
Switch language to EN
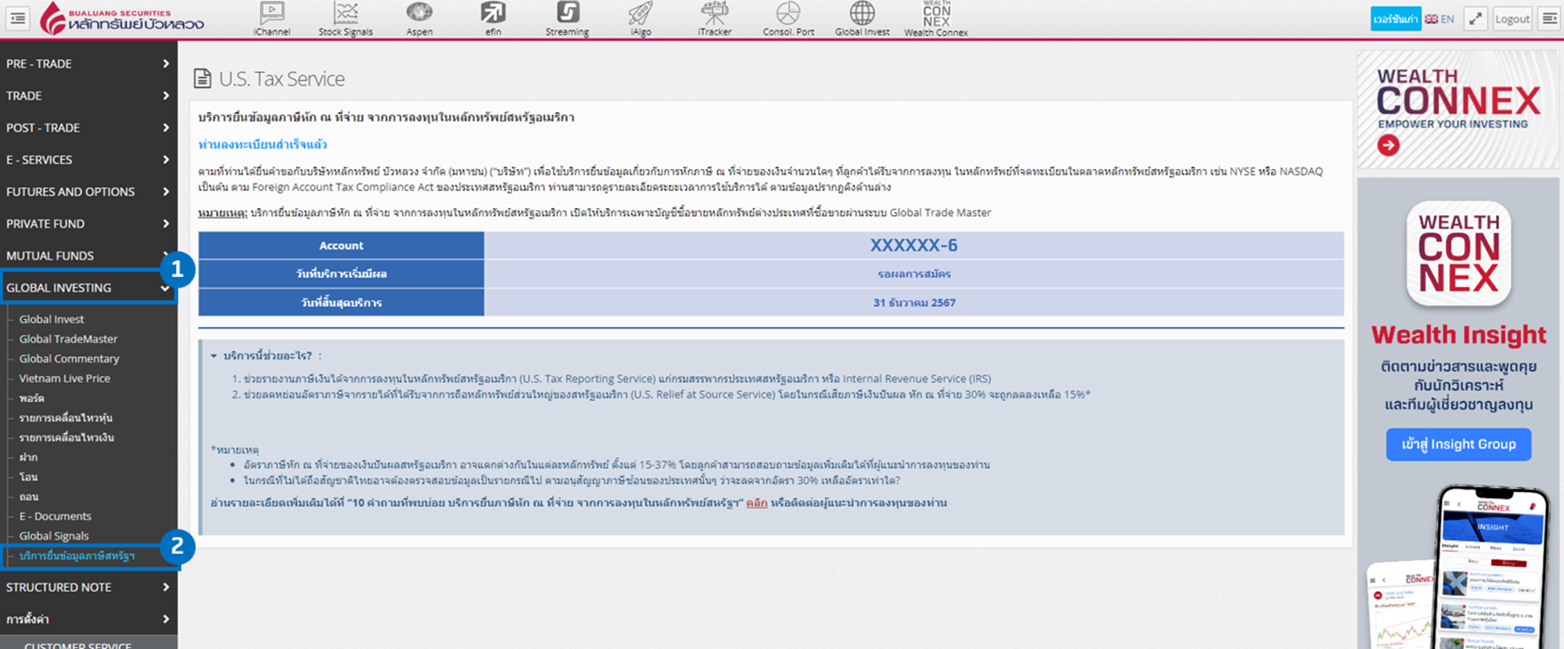coord(1440,19)
